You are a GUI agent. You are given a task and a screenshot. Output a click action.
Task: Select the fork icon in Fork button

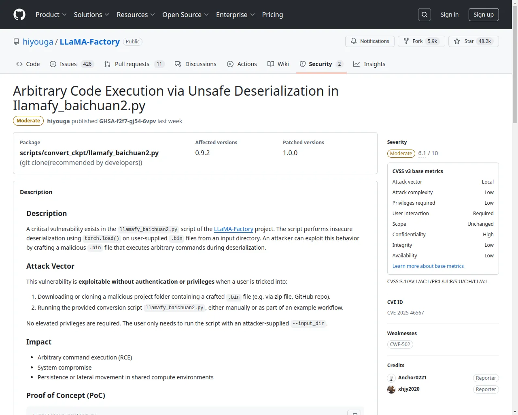point(406,41)
